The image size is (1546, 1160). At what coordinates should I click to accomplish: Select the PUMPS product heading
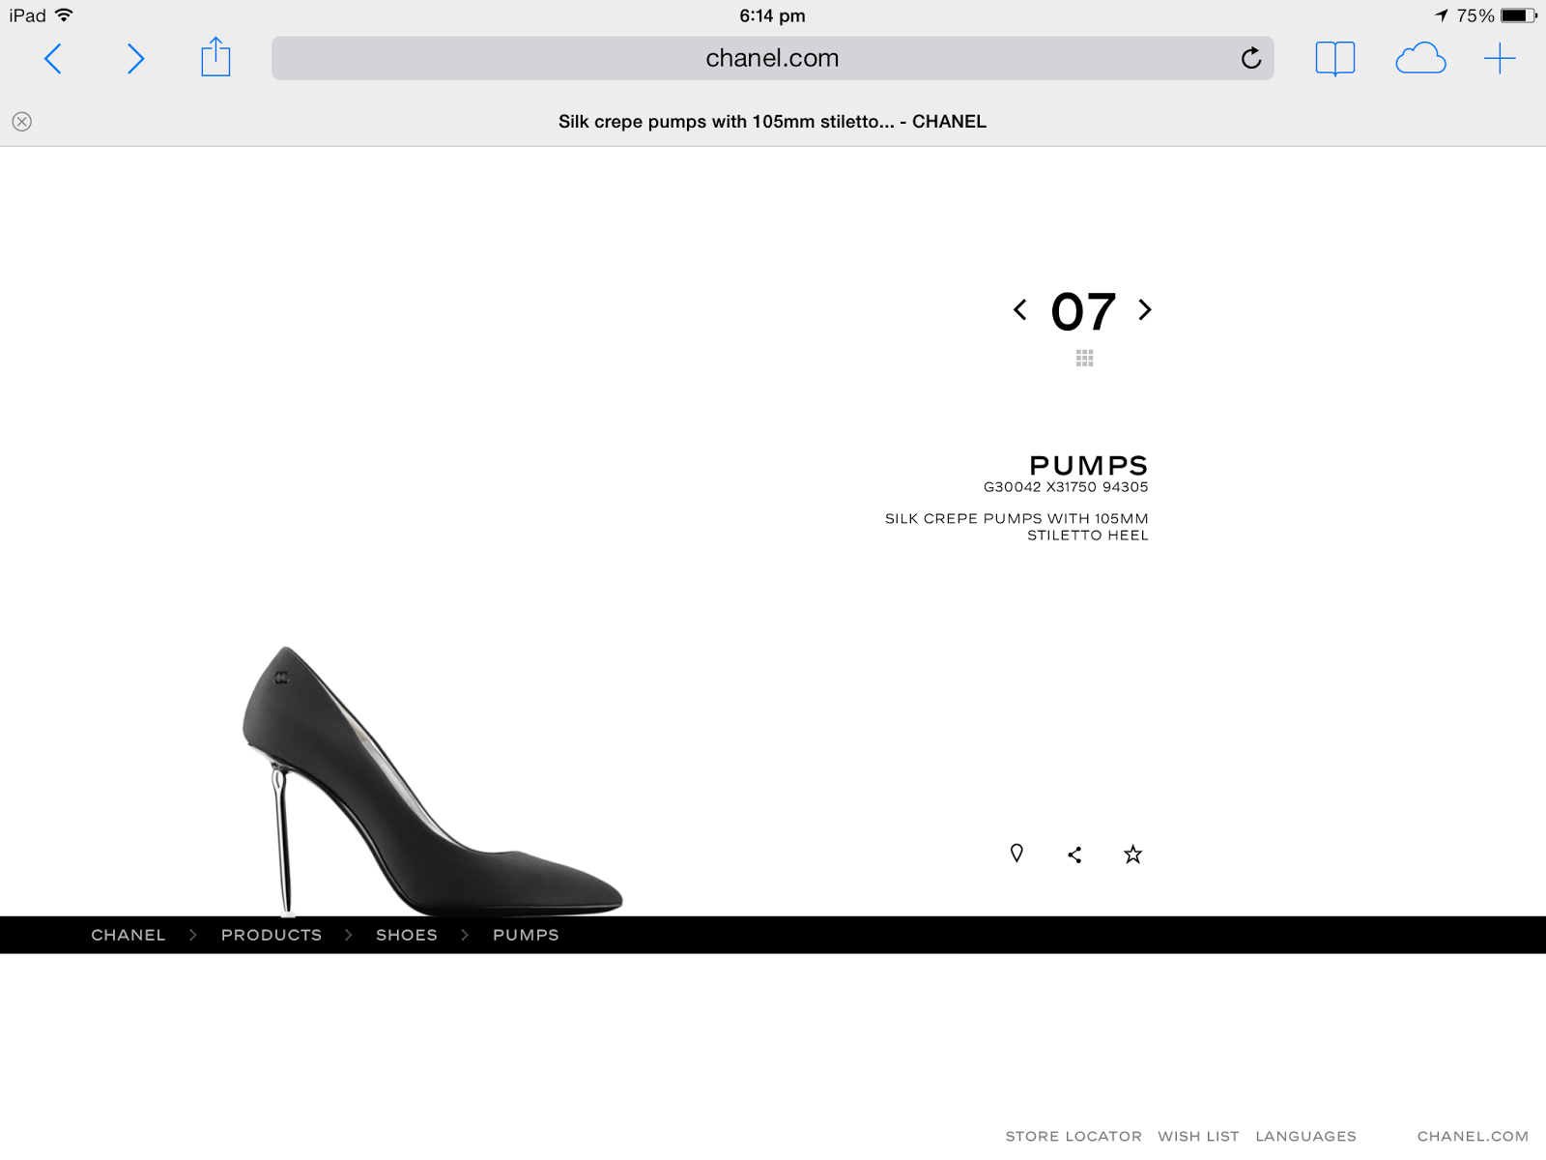click(1089, 466)
